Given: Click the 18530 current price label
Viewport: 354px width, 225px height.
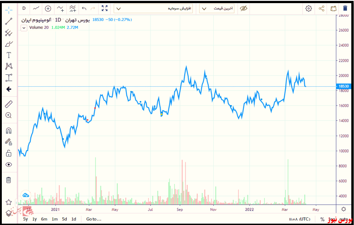Looking at the screenshot, I should (344, 86).
